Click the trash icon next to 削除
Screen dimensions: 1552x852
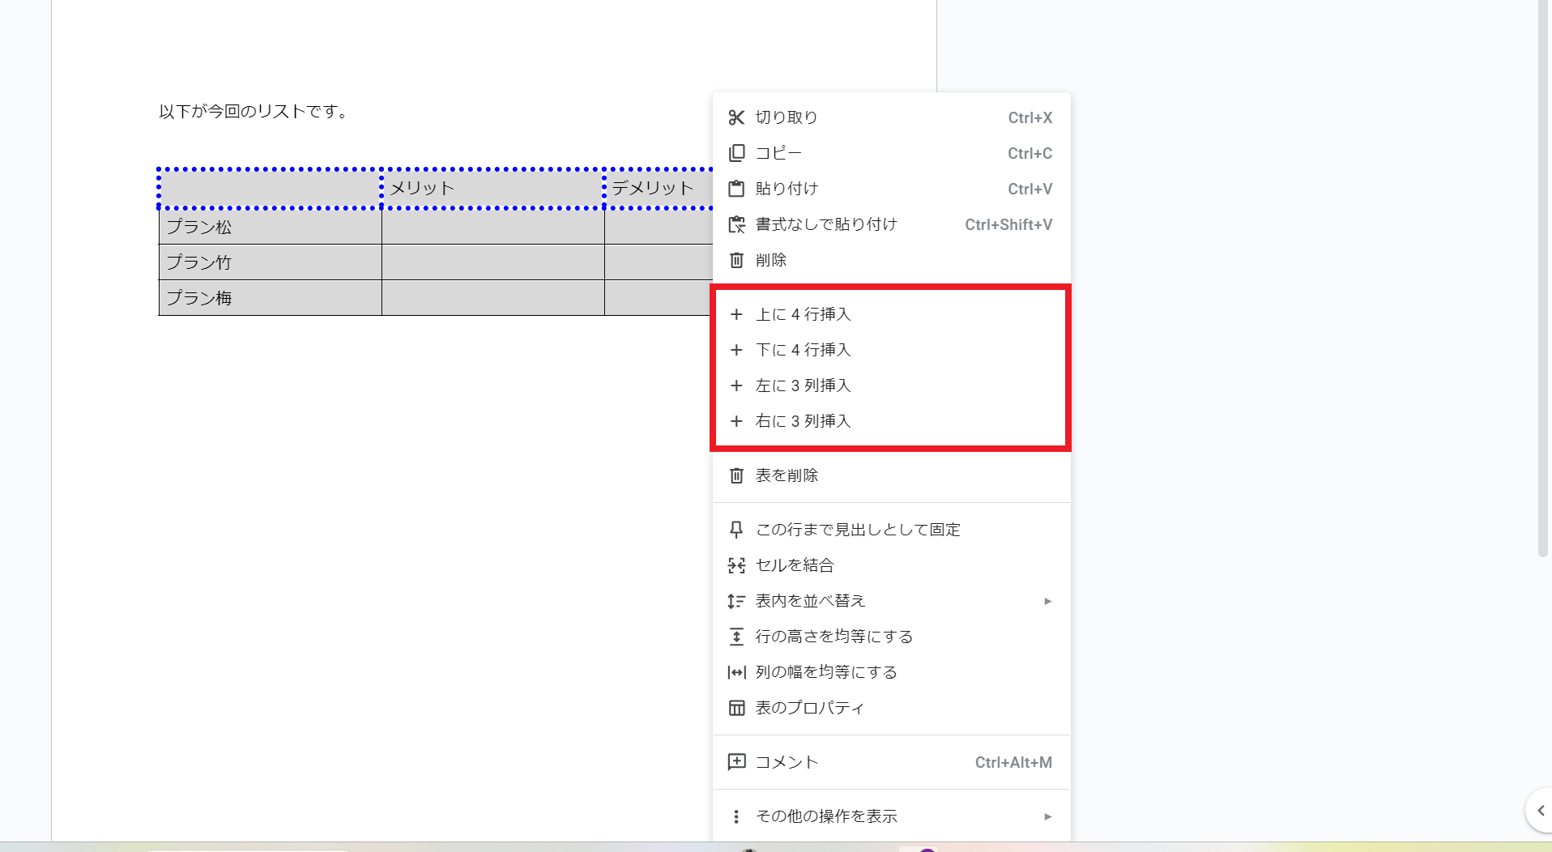point(735,260)
